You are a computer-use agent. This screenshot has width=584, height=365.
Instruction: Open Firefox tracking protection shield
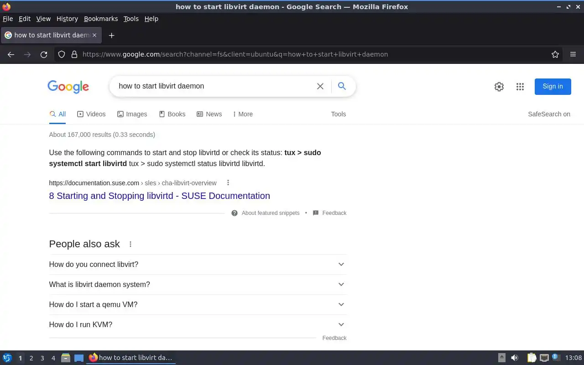62,54
